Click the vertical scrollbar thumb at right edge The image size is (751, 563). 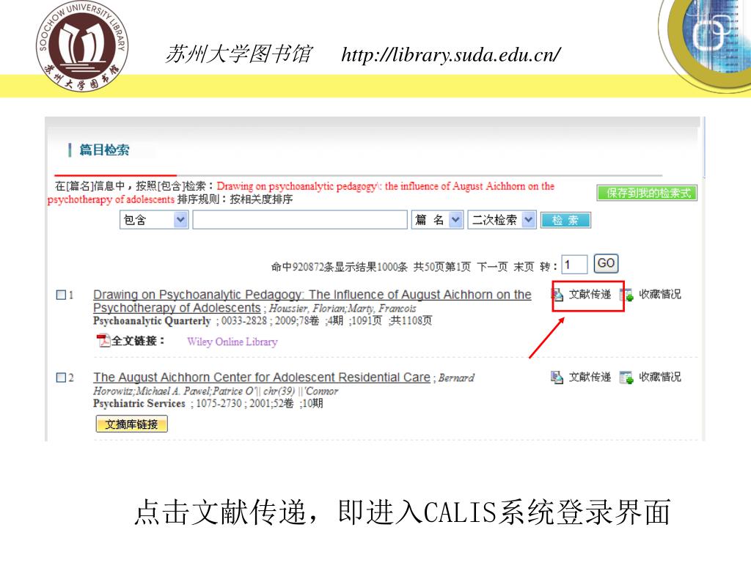coord(703,148)
